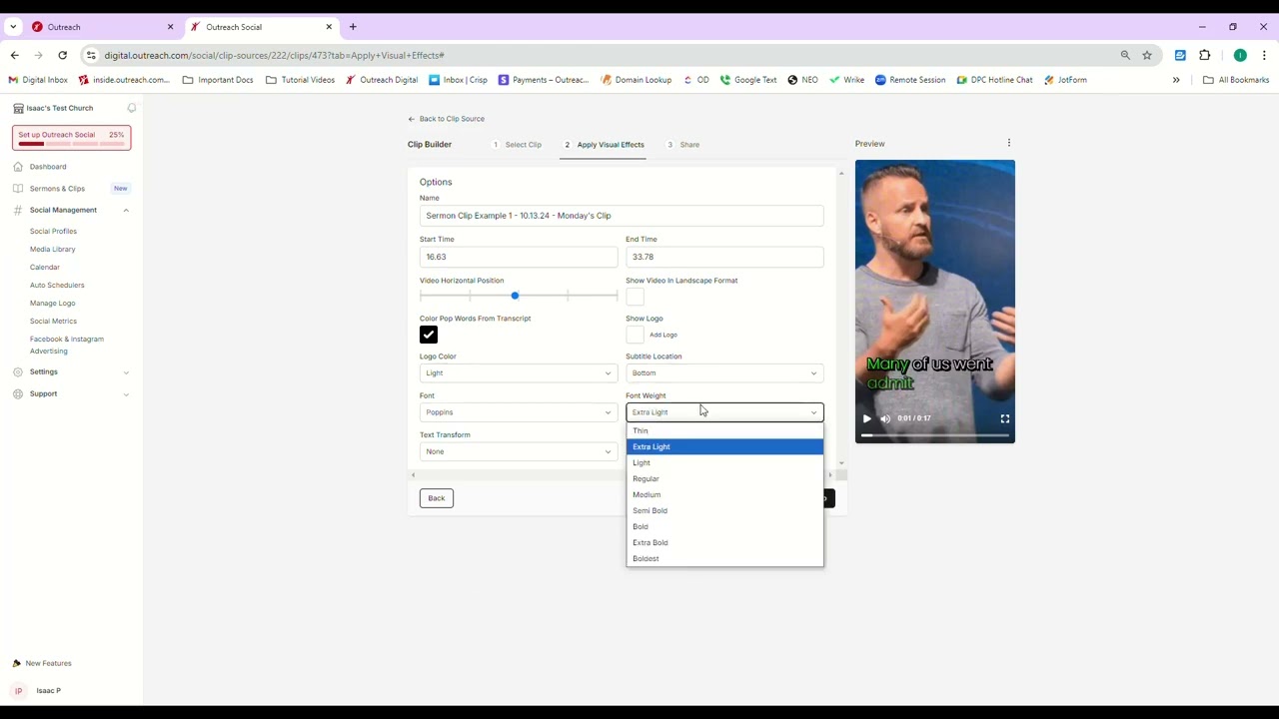Viewport: 1279px width, 719px height.
Task: Click the zoom magnifier icon in address bar
Action: point(1125,55)
